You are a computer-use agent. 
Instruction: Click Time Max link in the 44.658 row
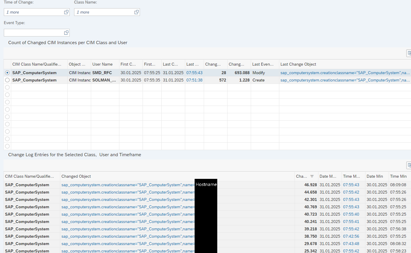[351, 192]
